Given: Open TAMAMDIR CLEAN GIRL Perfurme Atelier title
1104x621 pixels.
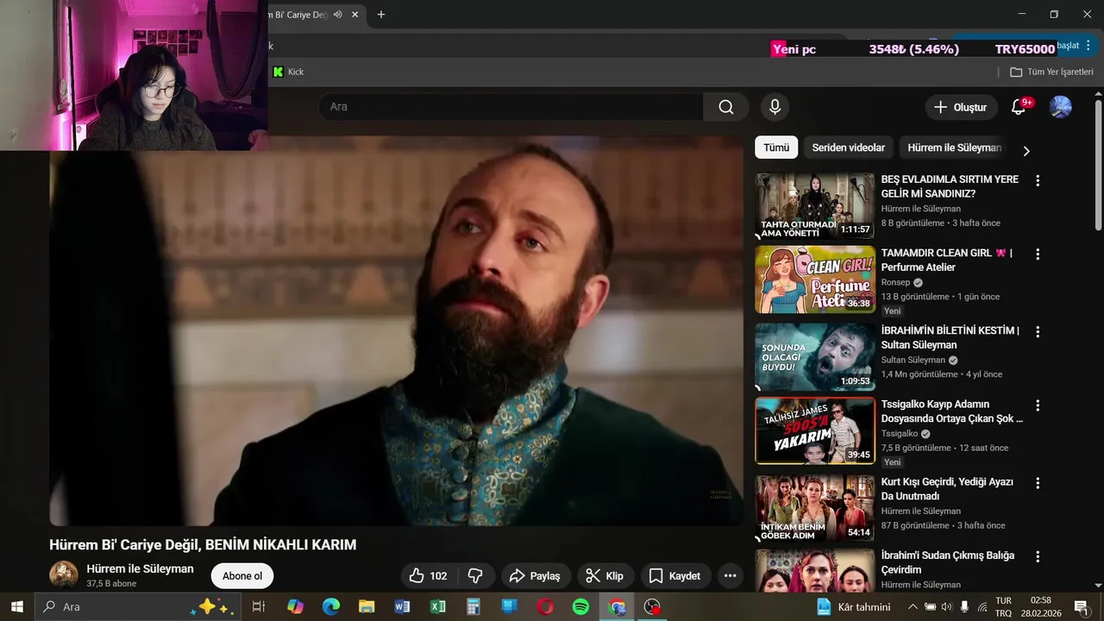Looking at the screenshot, I should point(946,260).
